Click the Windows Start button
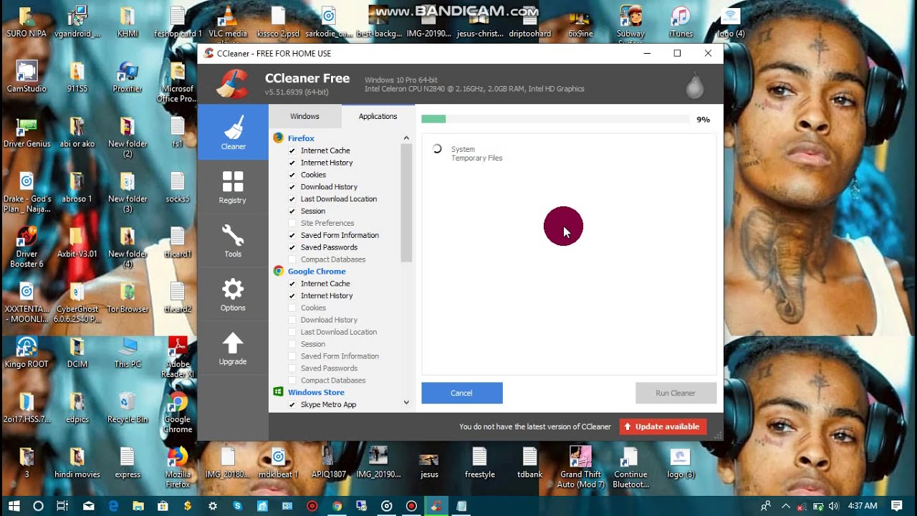The height and width of the screenshot is (516, 917). pos(14,506)
